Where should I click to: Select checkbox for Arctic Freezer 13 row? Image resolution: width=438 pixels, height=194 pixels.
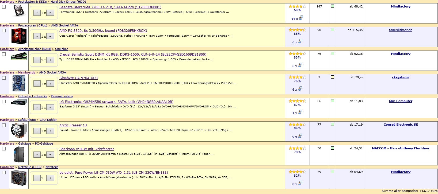[4, 125]
